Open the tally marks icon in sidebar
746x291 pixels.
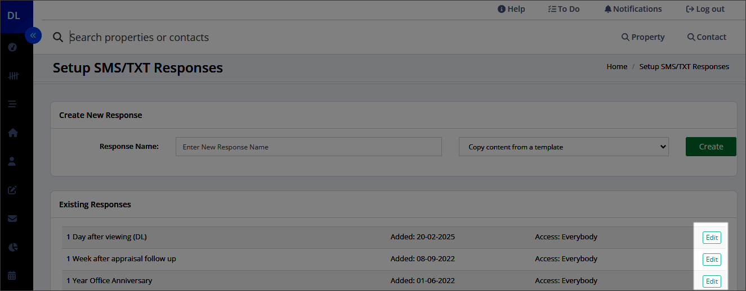click(x=12, y=75)
